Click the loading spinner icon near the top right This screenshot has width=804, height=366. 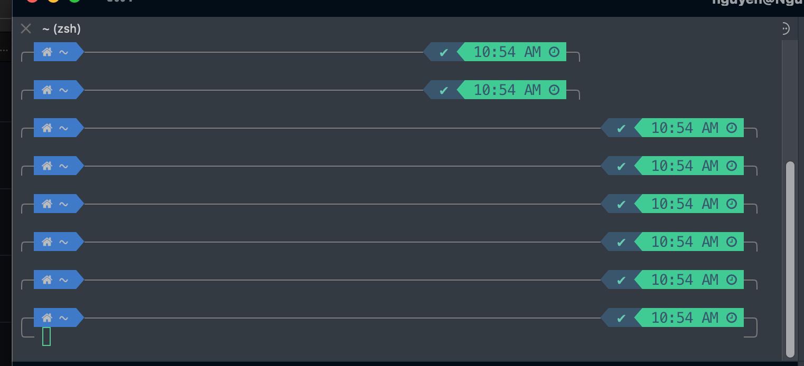point(786,28)
